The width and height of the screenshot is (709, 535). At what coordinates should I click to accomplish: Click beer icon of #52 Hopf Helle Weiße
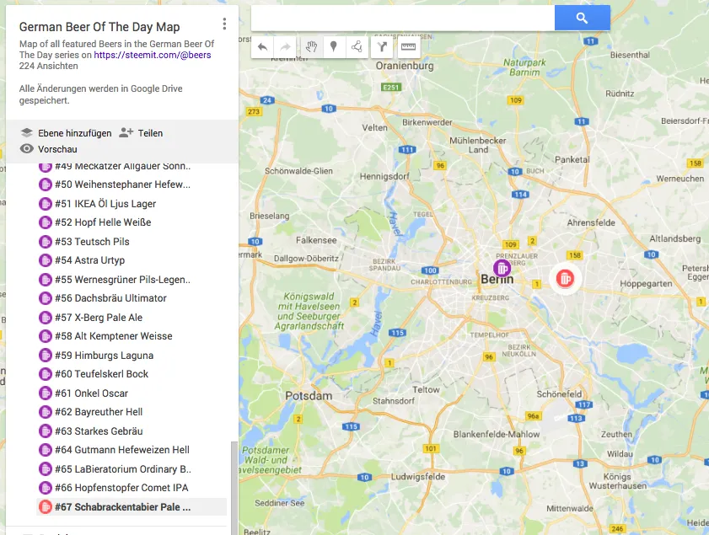pos(46,222)
